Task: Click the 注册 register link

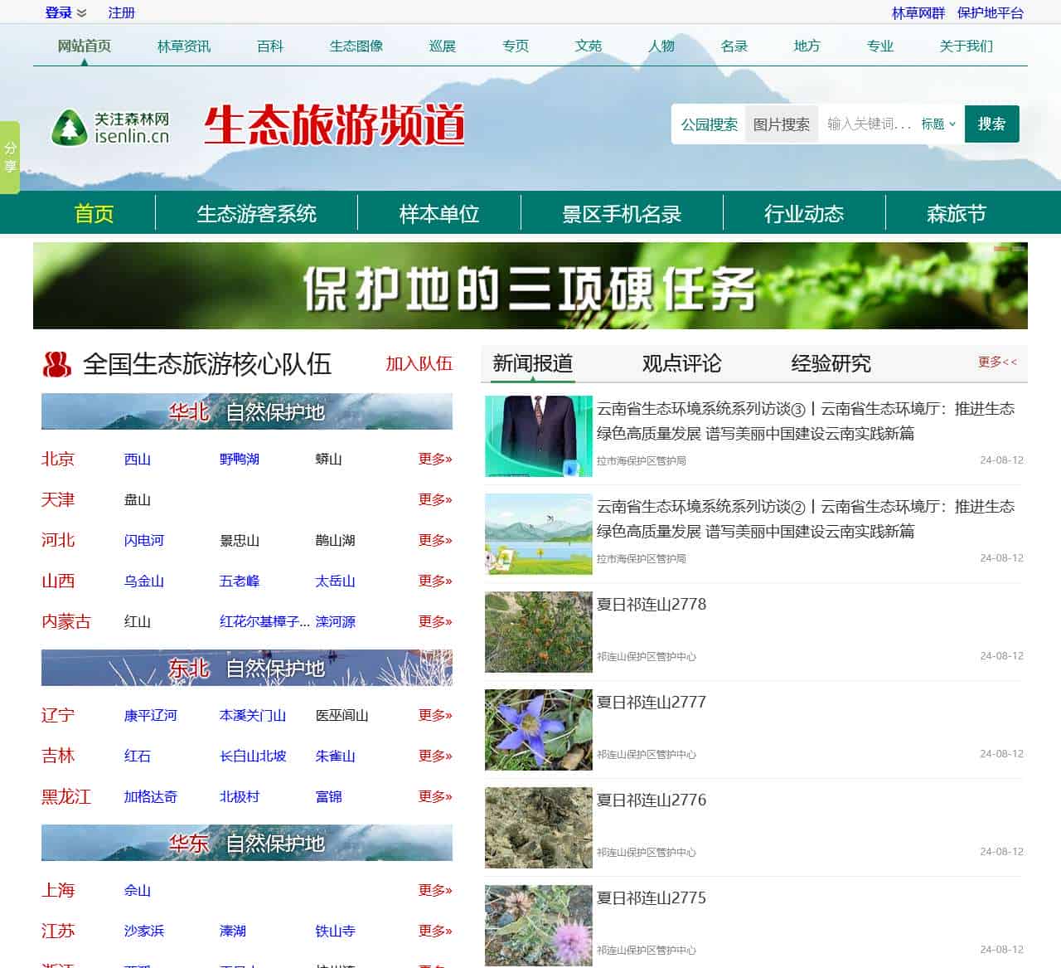Action: [x=120, y=12]
